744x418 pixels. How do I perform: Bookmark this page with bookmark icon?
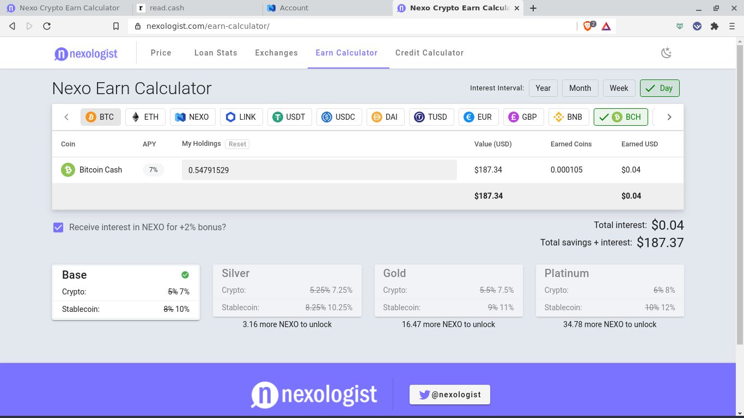coord(116,26)
